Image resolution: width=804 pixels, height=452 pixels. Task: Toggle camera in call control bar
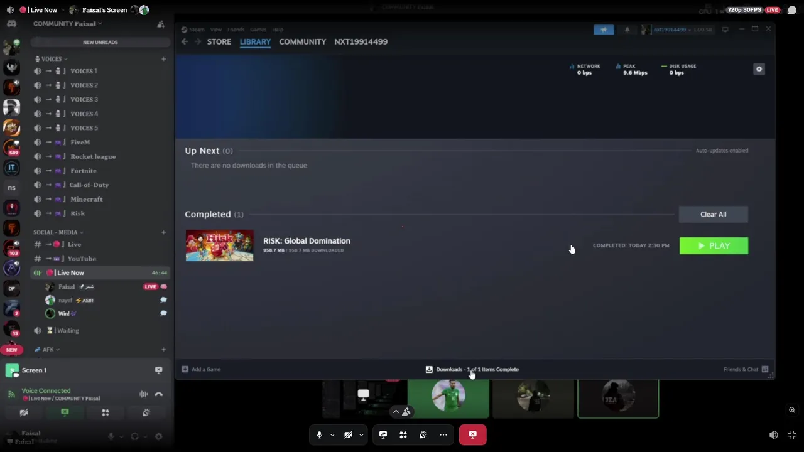(x=348, y=434)
